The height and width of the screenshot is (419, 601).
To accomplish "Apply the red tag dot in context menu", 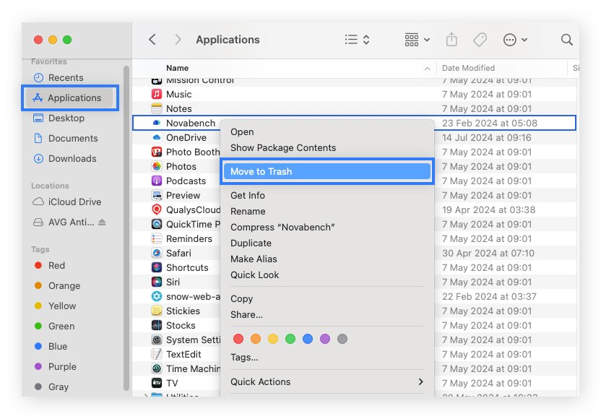I will click(x=238, y=339).
